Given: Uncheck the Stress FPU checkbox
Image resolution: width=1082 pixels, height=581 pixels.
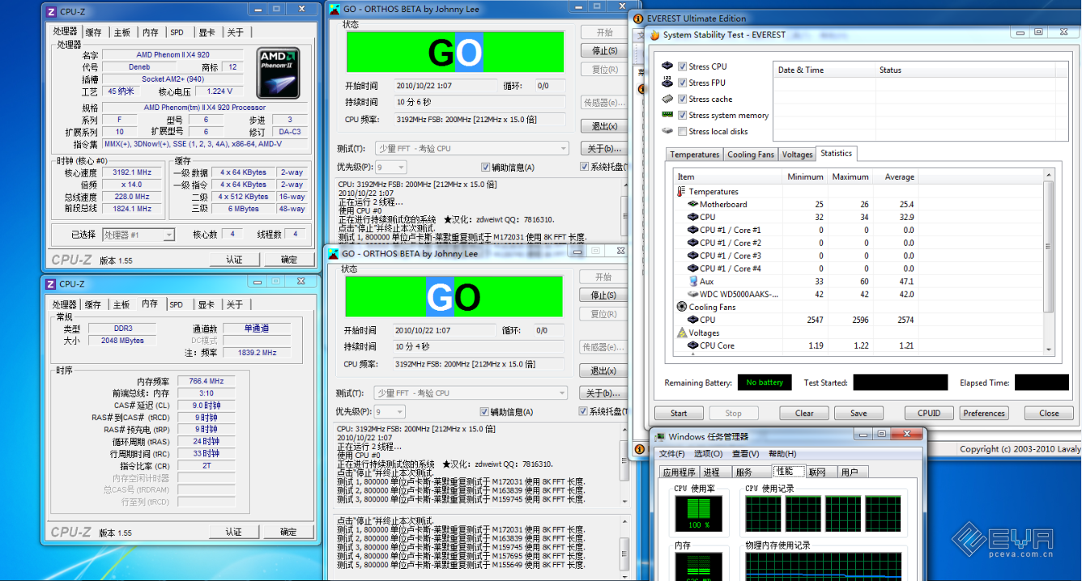Looking at the screenshot, I should pos(683,83).
